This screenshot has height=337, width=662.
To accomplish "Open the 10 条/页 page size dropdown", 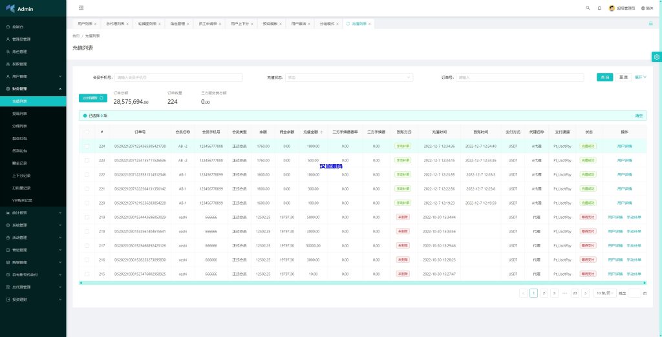I will pyautogui.click(x=604, y=292).
